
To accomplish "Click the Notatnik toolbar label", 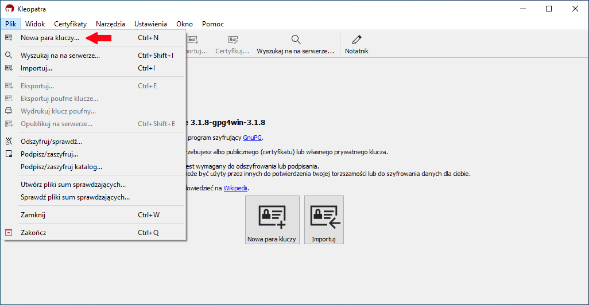I will pyautogui.click(x=356, y=51).
